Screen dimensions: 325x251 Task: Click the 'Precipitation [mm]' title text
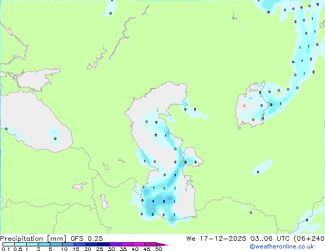(x=33, y=239)
